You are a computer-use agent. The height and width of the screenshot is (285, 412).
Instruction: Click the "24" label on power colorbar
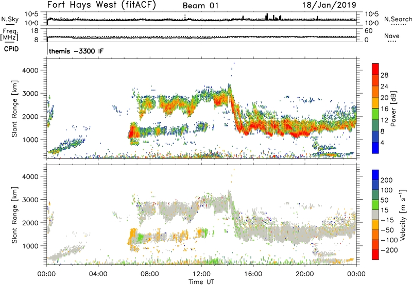point(384,86)
